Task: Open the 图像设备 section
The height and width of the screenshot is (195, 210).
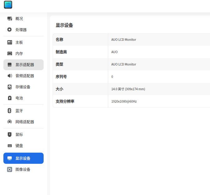Action: (x=24, y=169)
